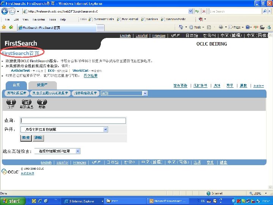Open the Help menu

[63, 19]
